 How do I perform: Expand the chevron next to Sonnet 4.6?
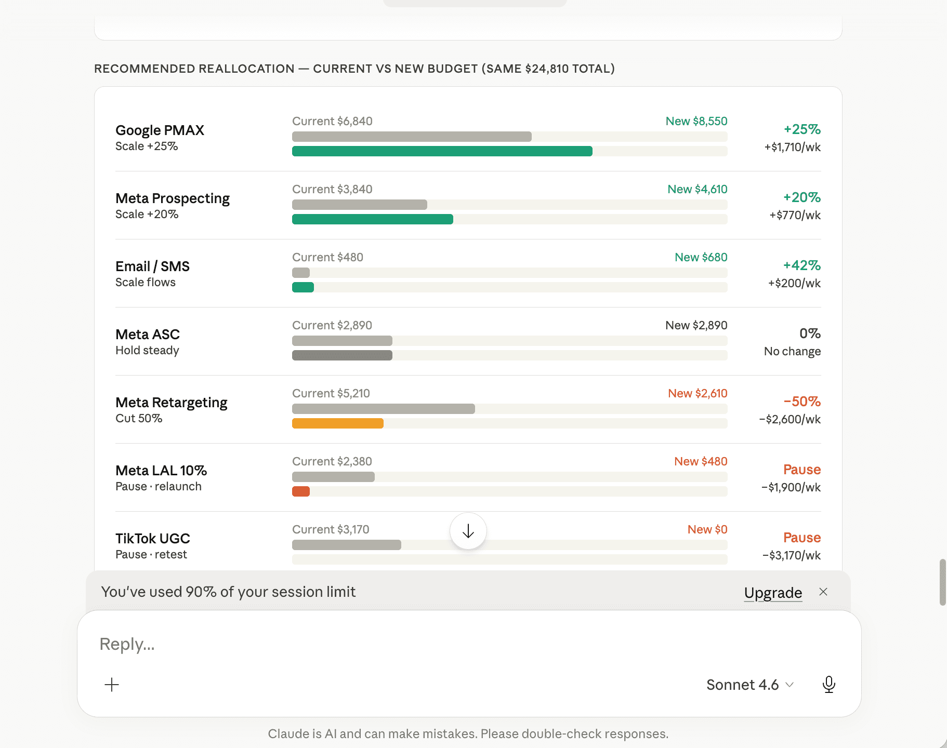coord(790,685)
